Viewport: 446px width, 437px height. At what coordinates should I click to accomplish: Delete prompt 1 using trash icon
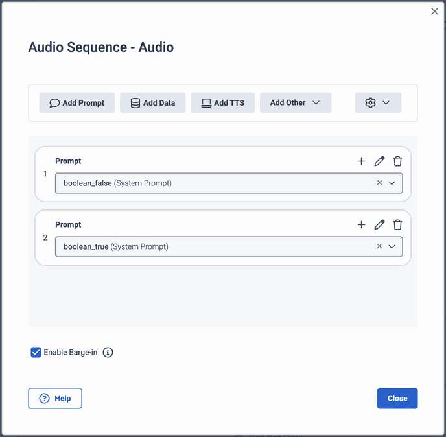tap(397, 161)
